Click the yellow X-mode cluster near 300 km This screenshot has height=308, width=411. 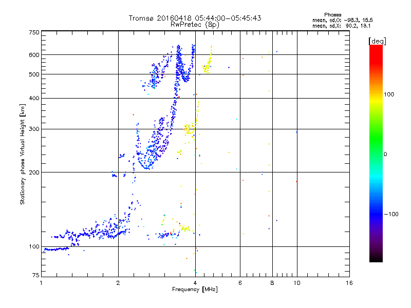(x=189, y=129)
